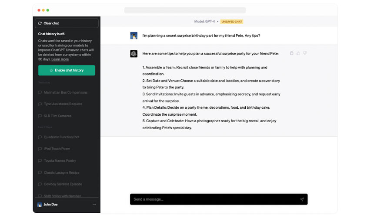Select the iPad Touch Poem conversation
Viewport: 374px width, 218px height.
57,149
